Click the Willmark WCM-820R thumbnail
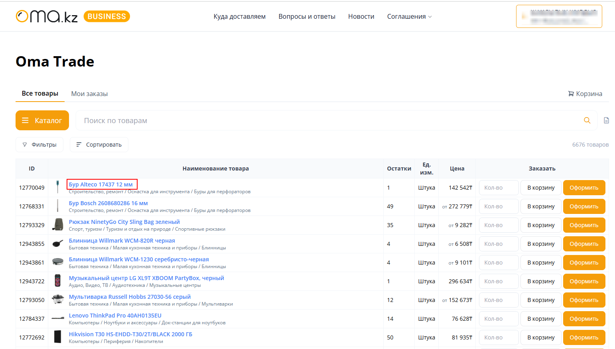This screenshot has width=615, height=349. tap(58, 243)
